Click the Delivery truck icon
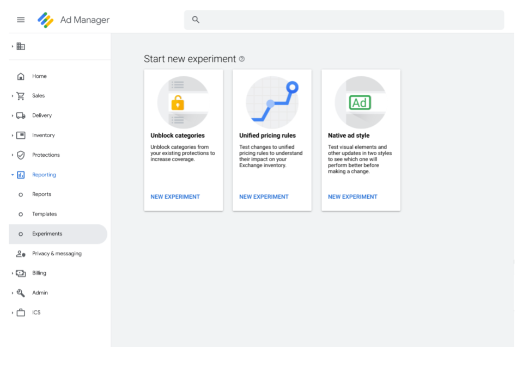Image resolution: width=523 pixels, height=392 pixels. point(21,115)
